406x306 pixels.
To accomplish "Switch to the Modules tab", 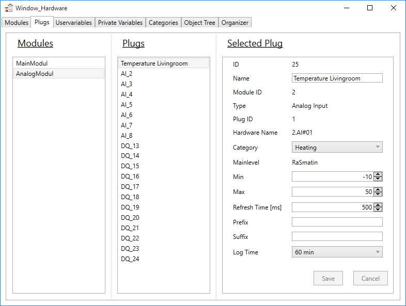I will 17,23.
